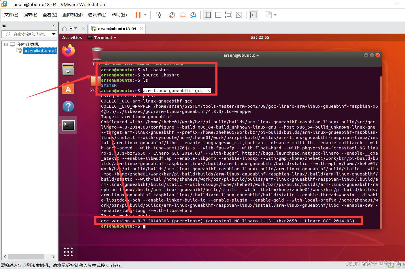Minimize the VMware Workstation window
This screenshot has height=269, width=405.
(398, 4)
